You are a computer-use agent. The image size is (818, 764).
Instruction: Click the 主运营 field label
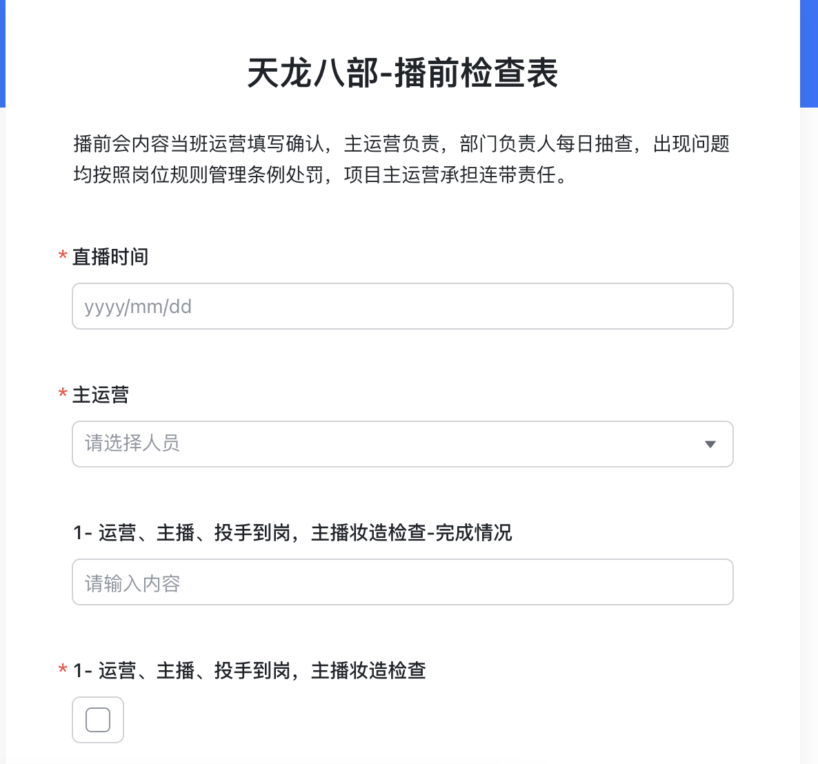101,395
